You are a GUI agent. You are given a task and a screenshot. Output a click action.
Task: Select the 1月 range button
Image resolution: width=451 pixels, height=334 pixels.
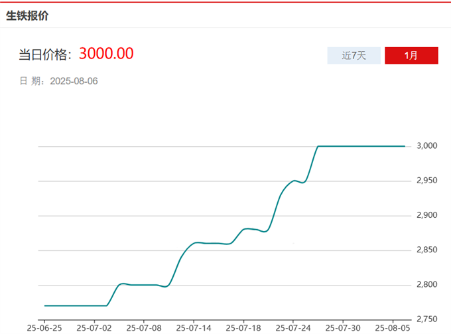pyautogui.click(x=411, y=56)
